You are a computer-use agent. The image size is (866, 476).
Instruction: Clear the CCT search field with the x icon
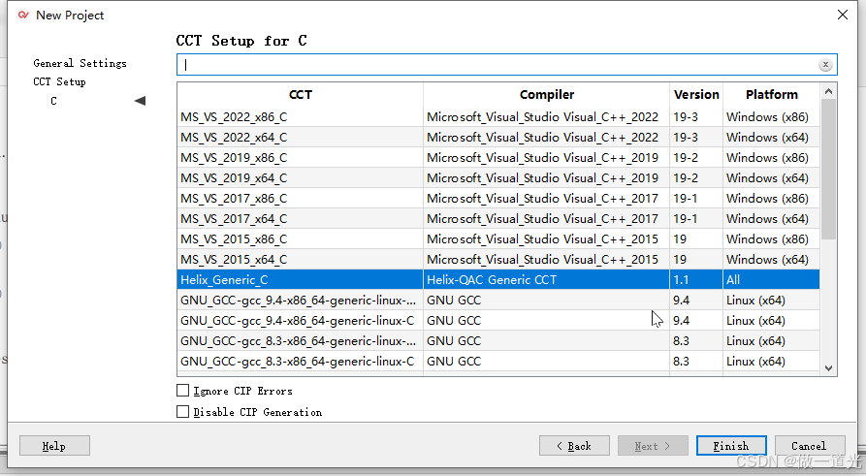(x=825, y=65)
